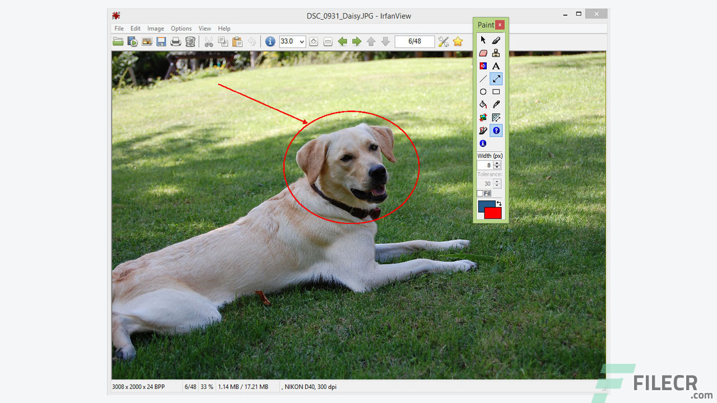Select the Color Replacer tool in the Paint panel

(x=483, y=66)
